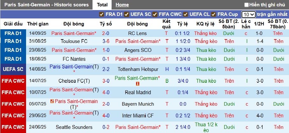This screenshot has width=289, height=133.
Task: Click the red card icon beside Paris Saint-Germain vs Bayern Munich
Action: 52,101
